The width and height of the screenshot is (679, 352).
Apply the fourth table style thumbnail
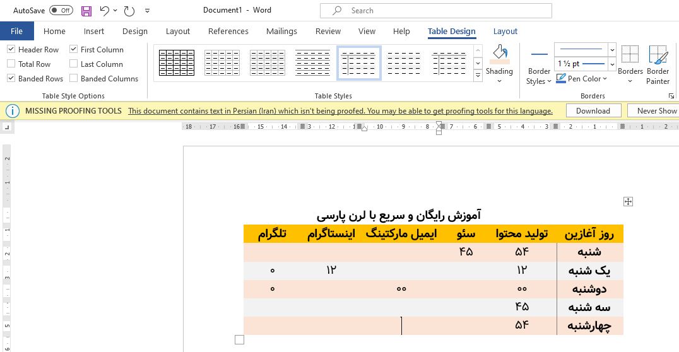point(312,63)
